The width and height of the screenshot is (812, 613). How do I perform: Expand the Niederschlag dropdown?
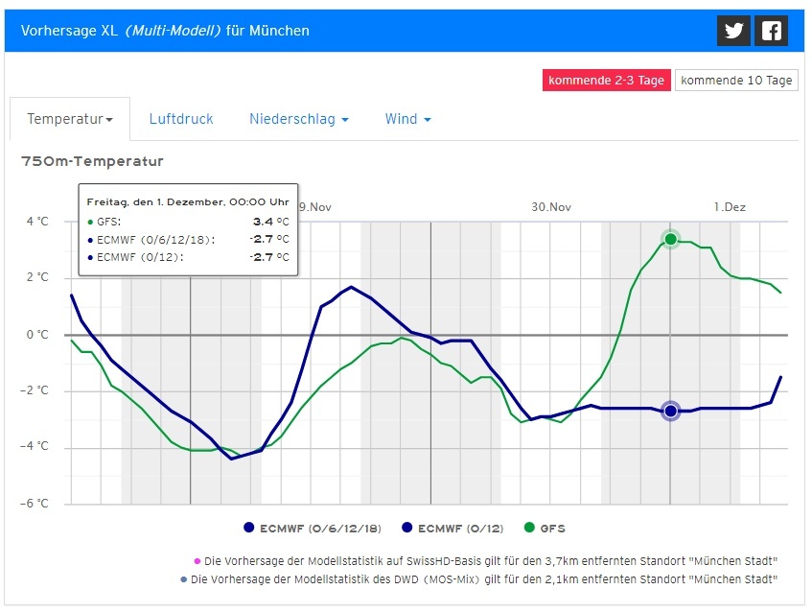point(298,119)
